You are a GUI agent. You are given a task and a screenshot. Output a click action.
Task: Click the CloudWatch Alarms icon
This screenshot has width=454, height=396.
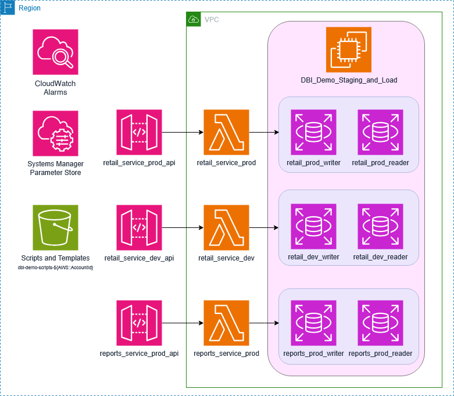[x=55, y=52]
